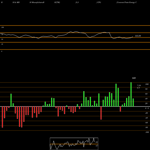Click the 'Crescent Point Energy C' title

coord(127,2)
